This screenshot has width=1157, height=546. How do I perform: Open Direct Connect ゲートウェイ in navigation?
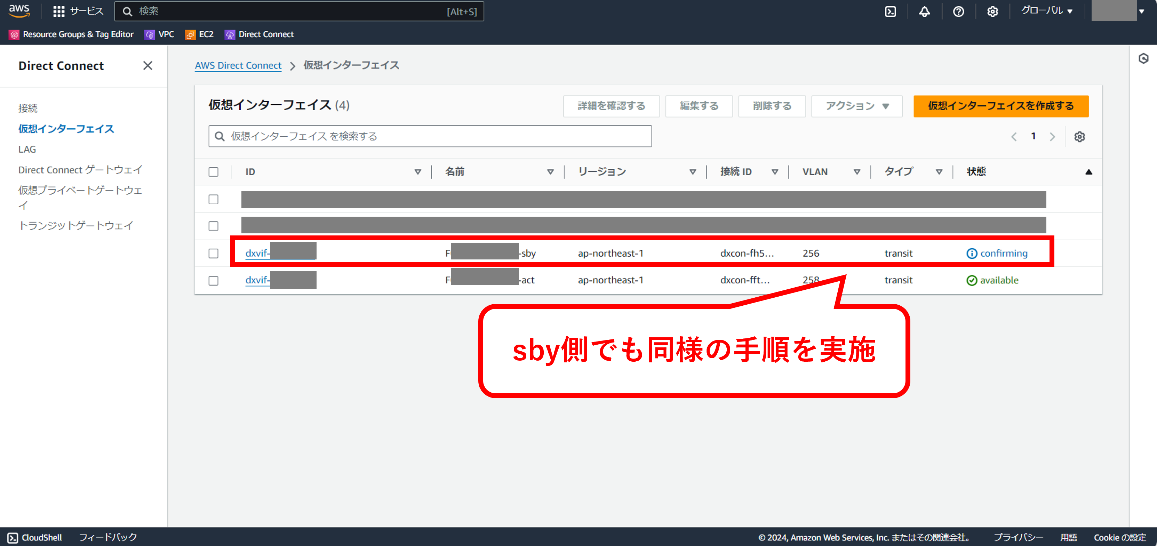pyautogui.click(x=80, y=170)
